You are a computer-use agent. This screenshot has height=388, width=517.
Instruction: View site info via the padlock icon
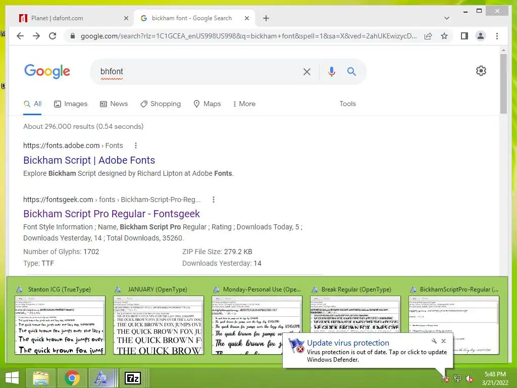73,36
